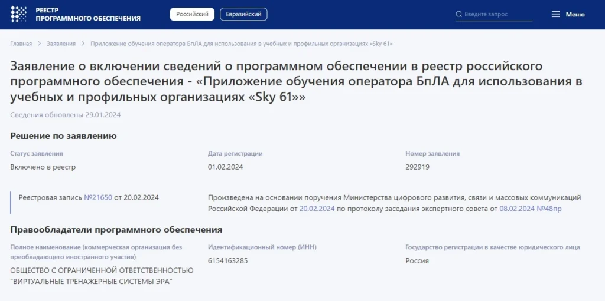Focus the 'Введите запрос' search field

(497, 14)
